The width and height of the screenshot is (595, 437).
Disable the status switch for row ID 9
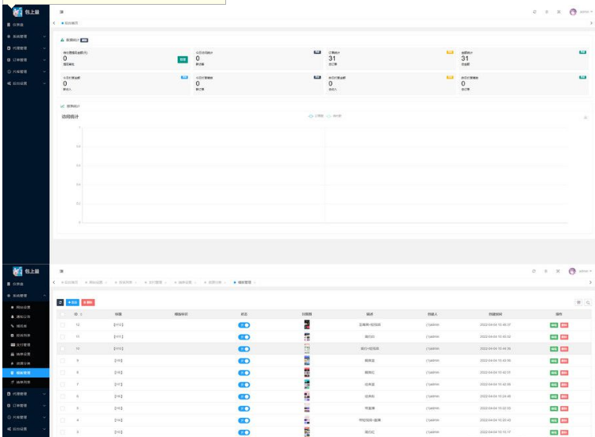click(x=244, y=360)
